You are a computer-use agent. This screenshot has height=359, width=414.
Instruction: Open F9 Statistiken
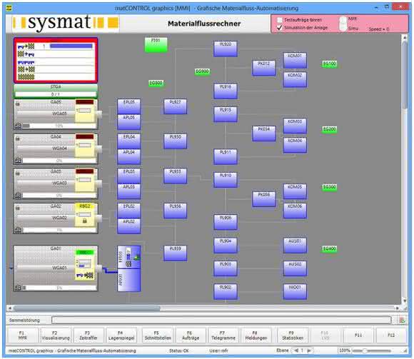(293, 335)
